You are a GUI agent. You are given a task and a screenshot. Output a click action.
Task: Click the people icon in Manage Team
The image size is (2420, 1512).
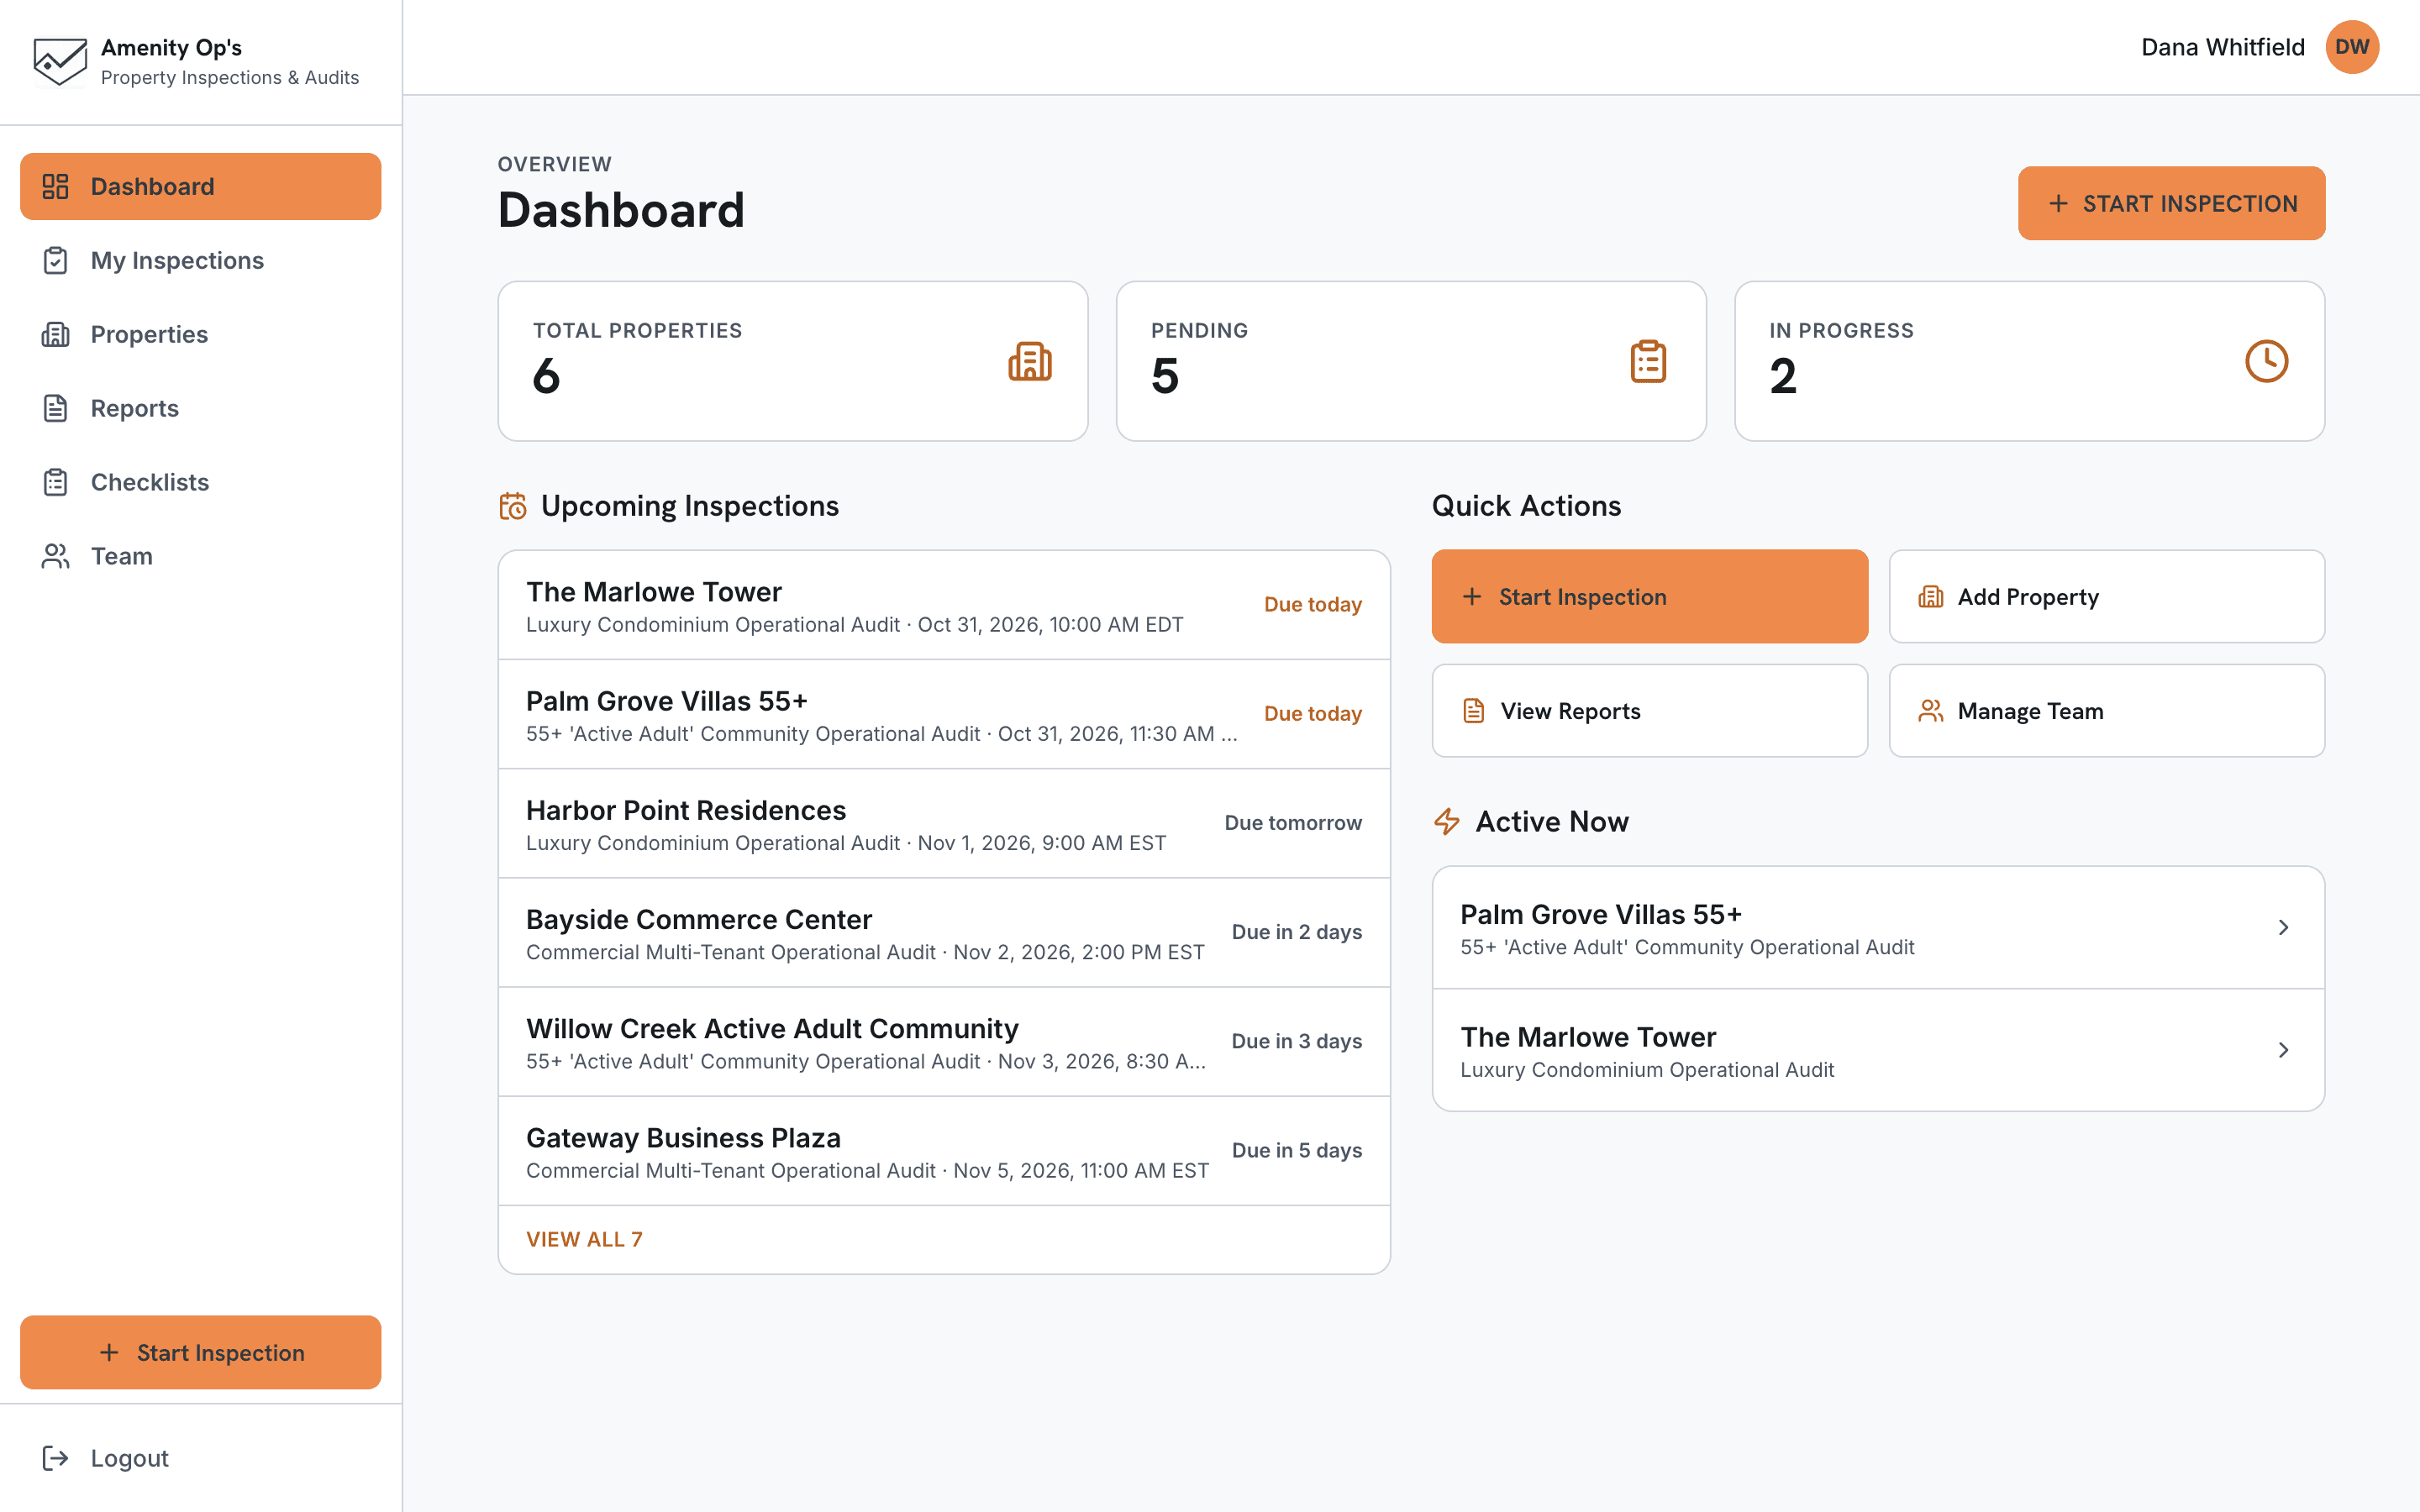tap(1930, 711)
